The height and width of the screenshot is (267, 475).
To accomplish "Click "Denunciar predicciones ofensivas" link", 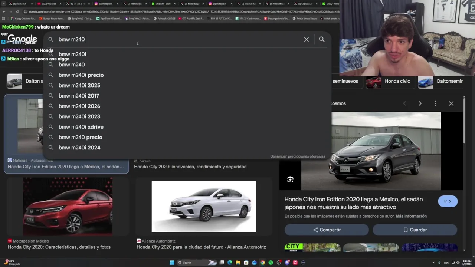I will coord(298,156).
